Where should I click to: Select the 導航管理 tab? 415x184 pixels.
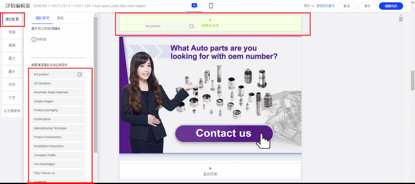pos(42,18)
